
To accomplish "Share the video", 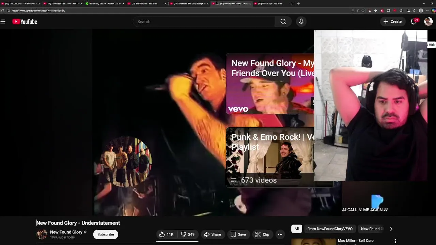I will 212,234.
